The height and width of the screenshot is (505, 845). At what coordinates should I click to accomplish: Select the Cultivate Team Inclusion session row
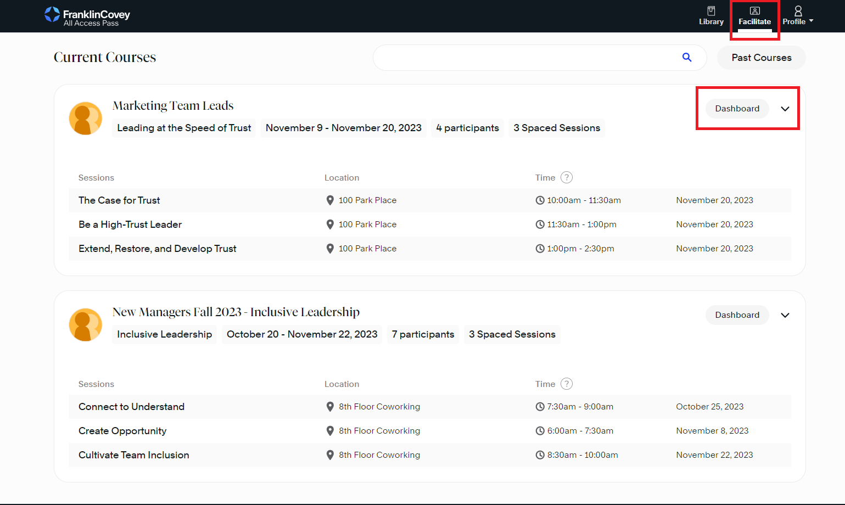click(134, 455)
